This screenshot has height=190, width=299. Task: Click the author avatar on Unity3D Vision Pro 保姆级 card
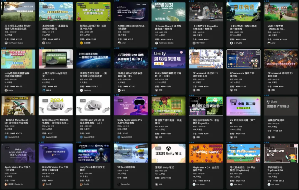[44, 184]
